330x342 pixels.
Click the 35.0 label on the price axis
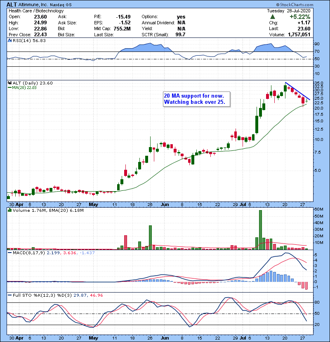tap(318, 83)
